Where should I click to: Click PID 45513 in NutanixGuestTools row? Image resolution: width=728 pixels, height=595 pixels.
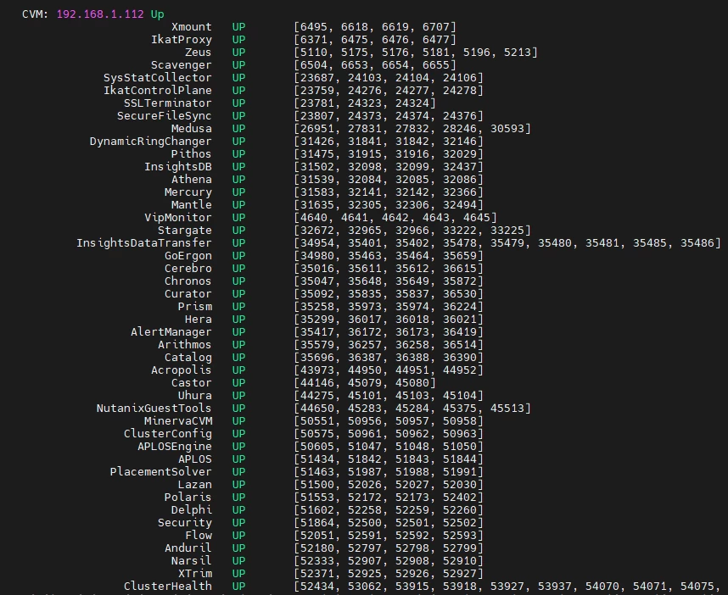coord(507,408)
